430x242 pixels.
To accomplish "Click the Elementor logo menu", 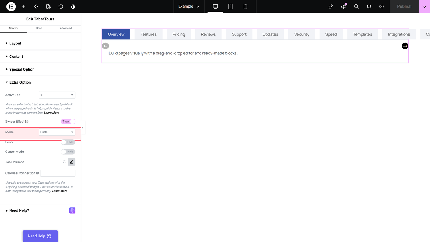I will tap(11, 6).
